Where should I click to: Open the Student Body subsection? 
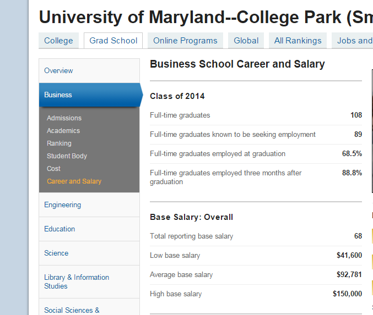[x=67, y=156]
